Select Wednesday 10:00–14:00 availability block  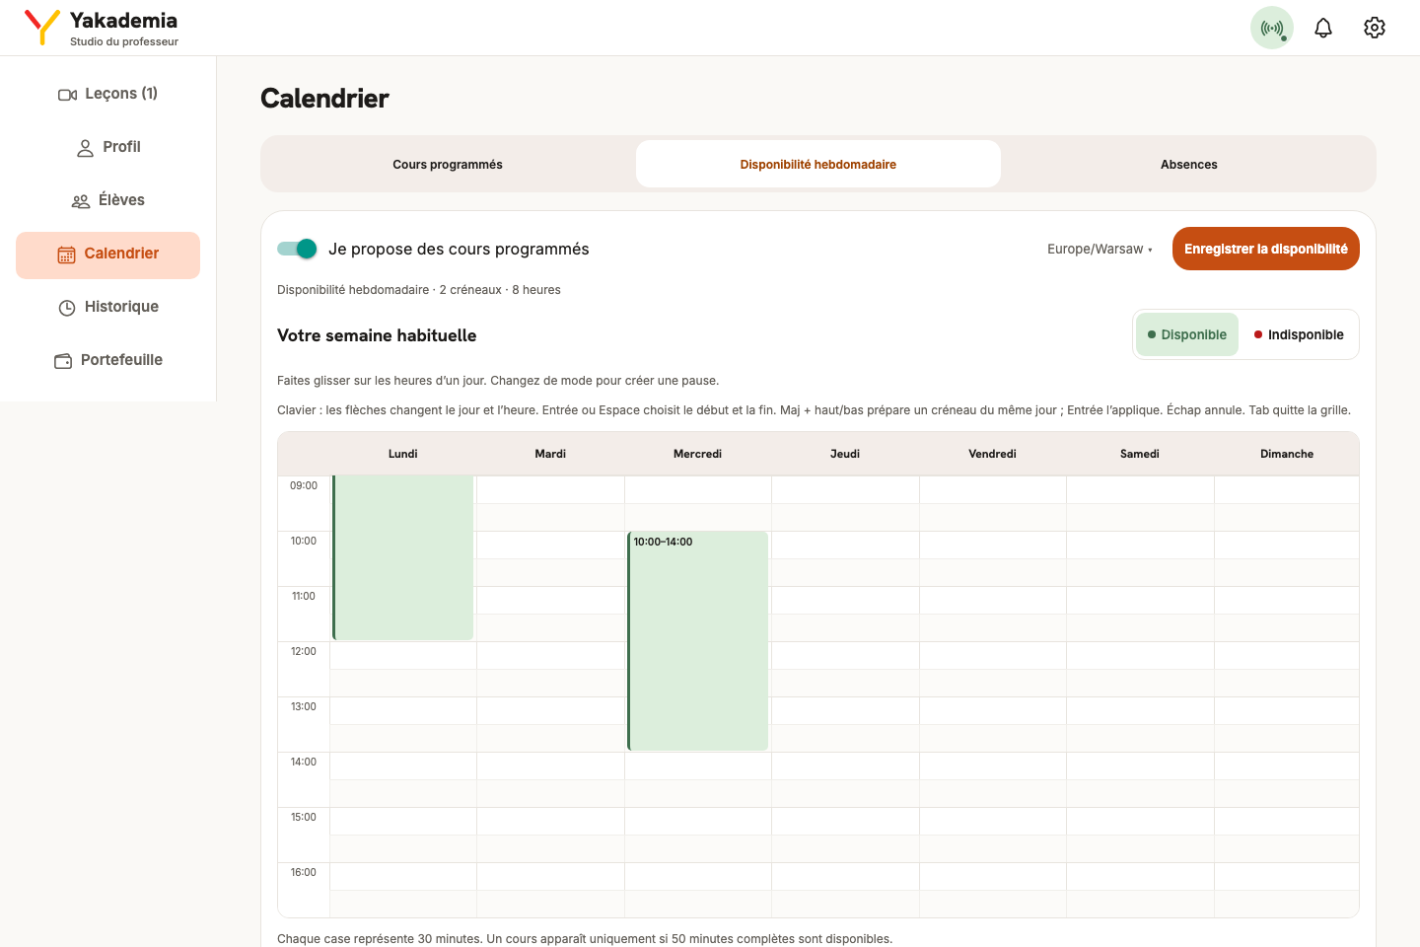698,641
